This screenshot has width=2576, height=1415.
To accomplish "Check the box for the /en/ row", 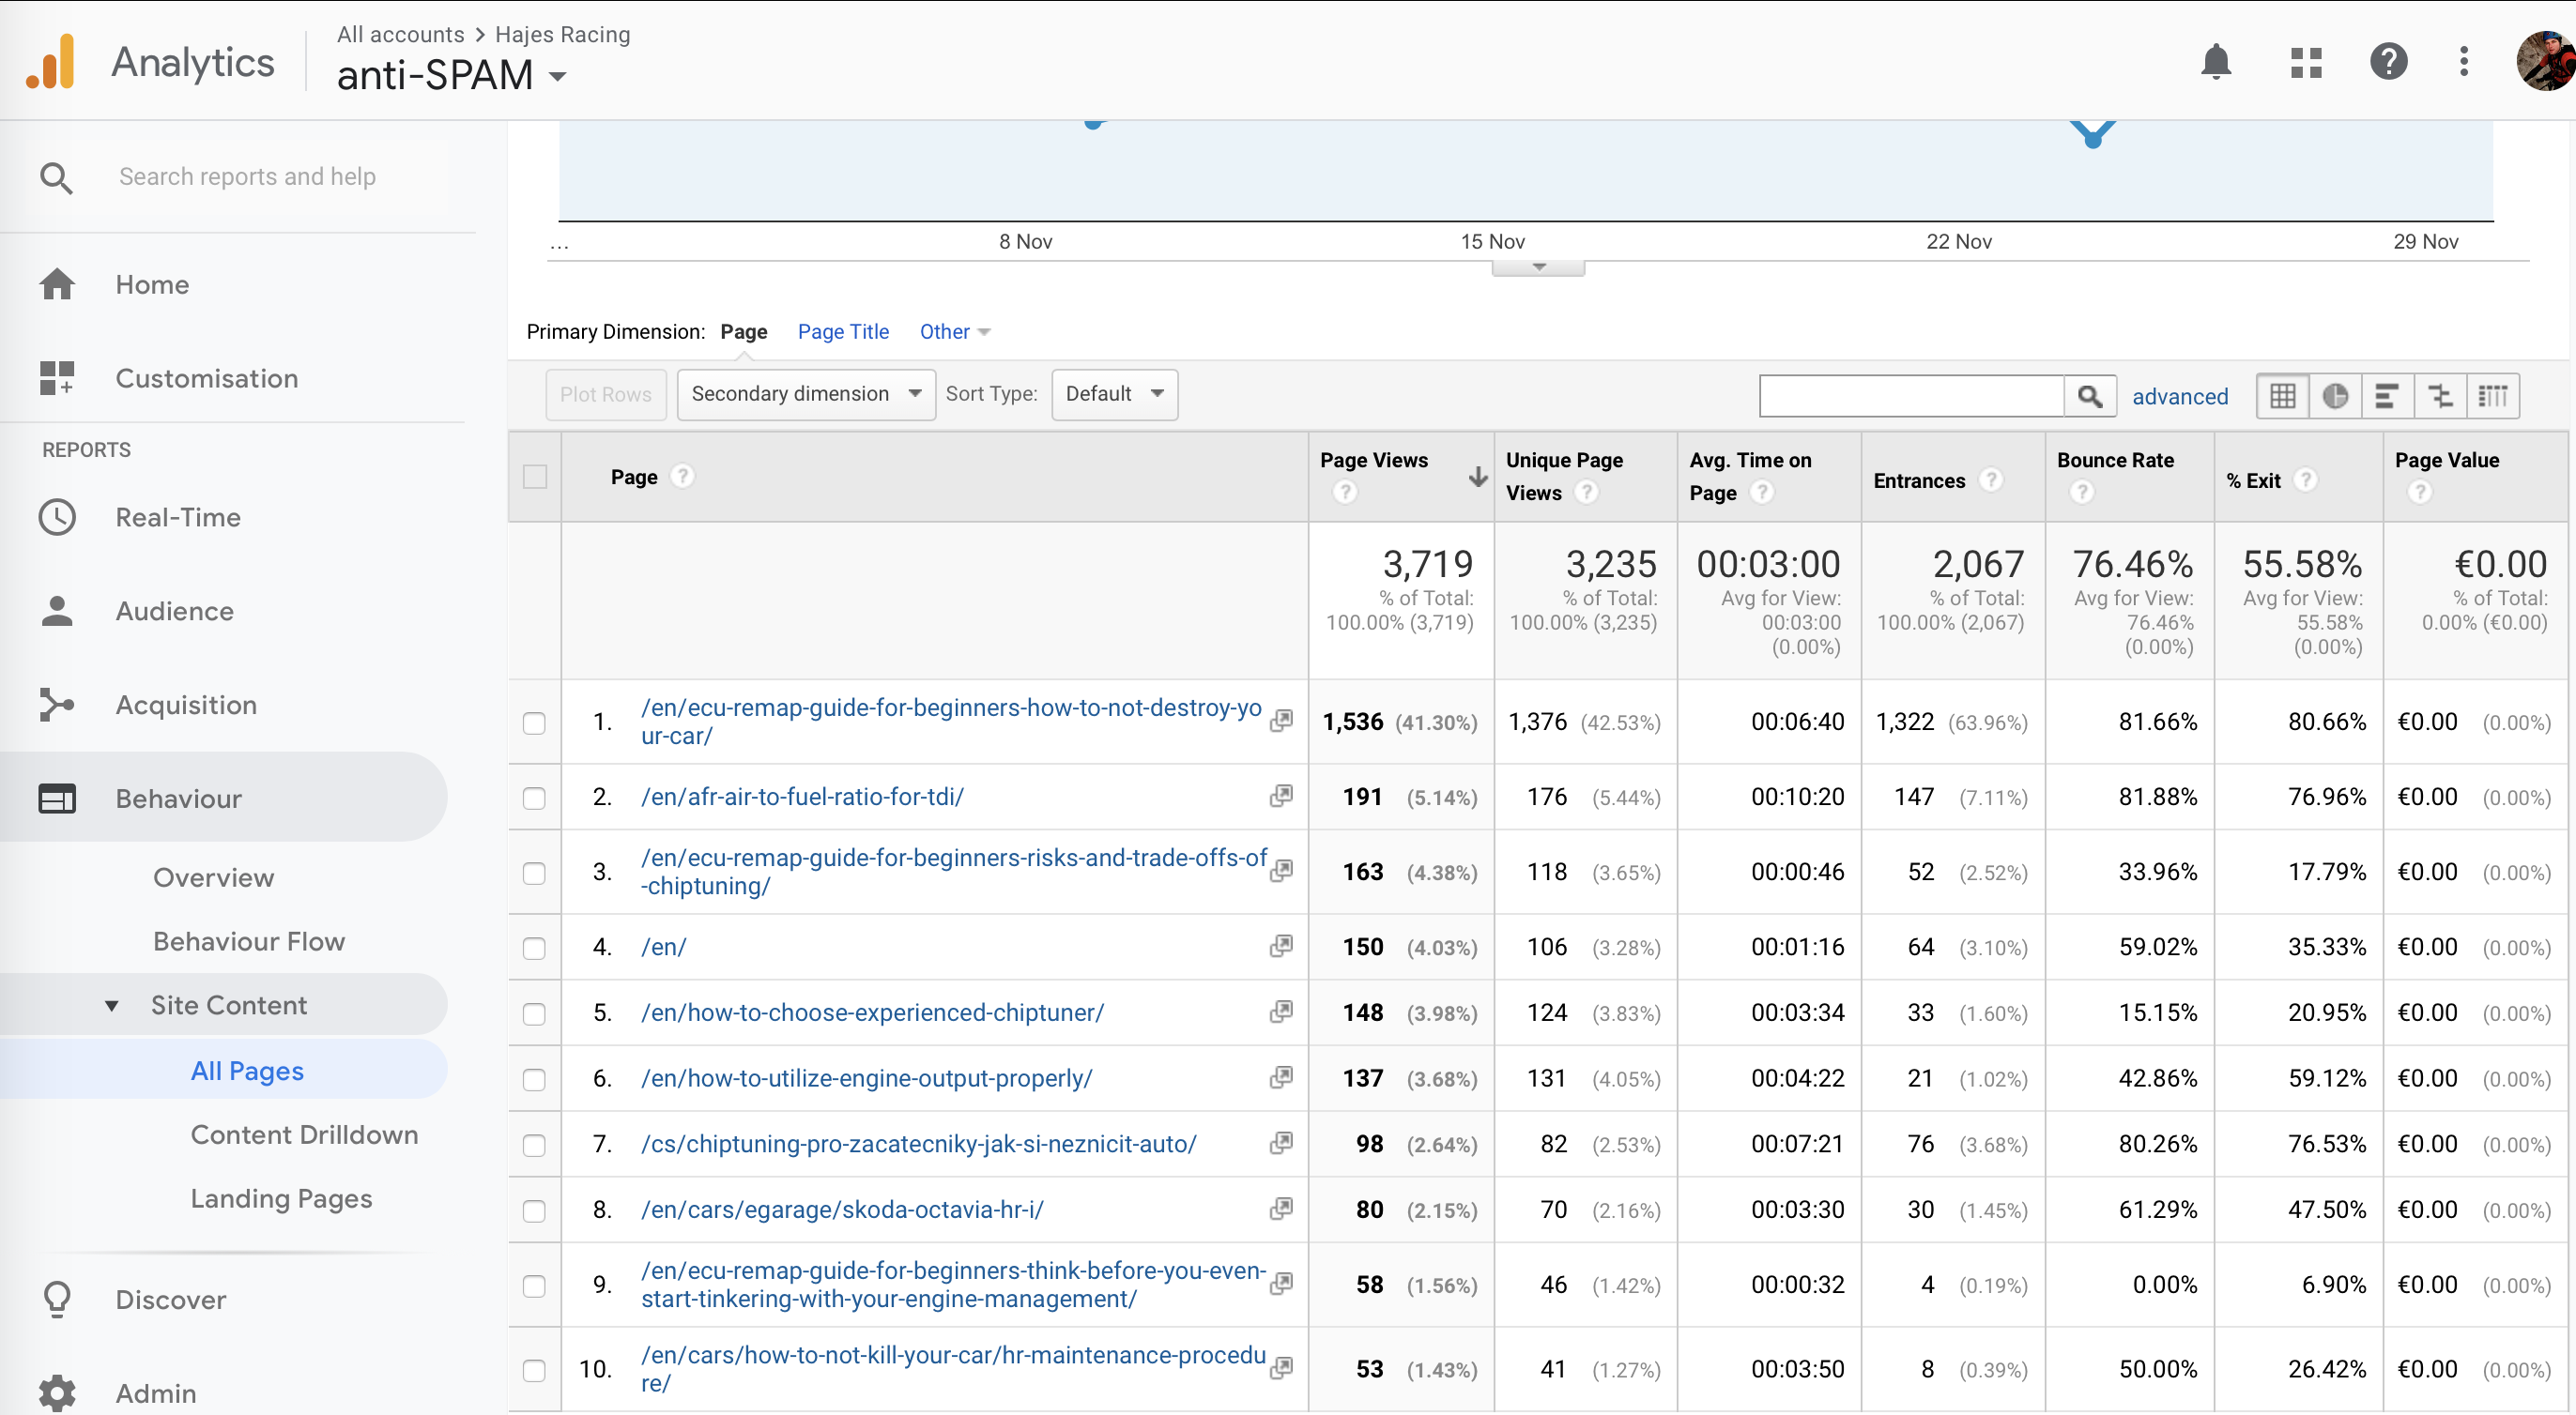I will (x=534, y=948).
